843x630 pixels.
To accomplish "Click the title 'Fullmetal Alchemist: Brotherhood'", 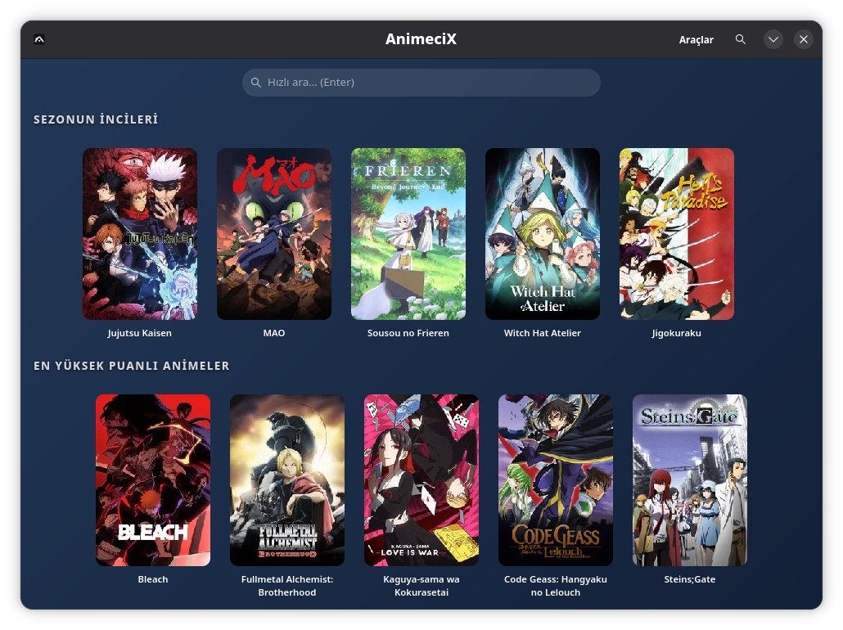I will point(287,586).
